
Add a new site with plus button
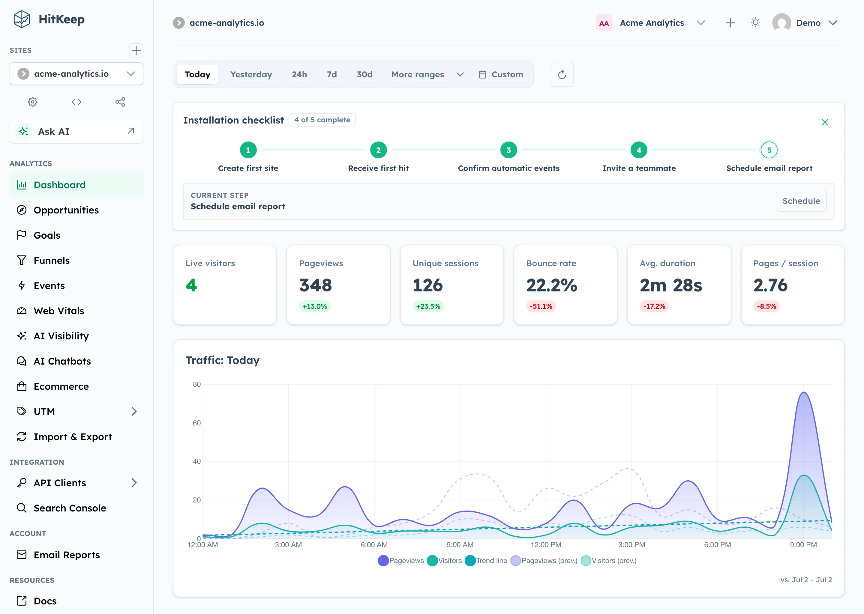point(136,50)
